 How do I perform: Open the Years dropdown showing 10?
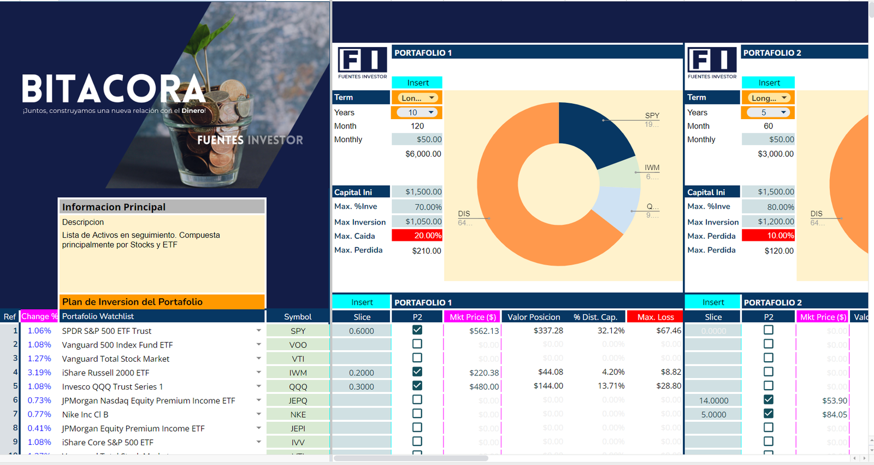(417, 113)
